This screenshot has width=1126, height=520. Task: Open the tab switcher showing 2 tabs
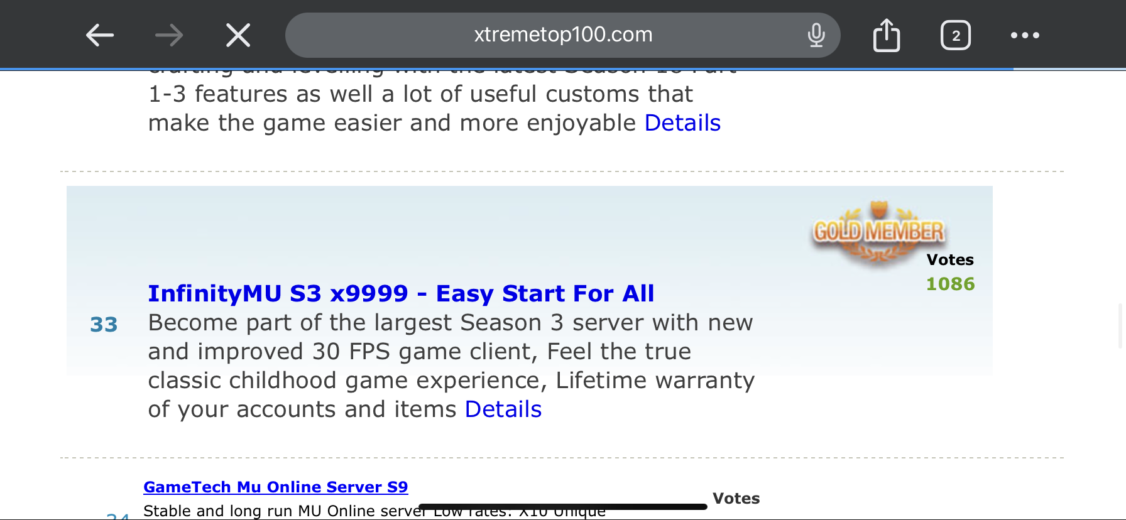(956, 35)
